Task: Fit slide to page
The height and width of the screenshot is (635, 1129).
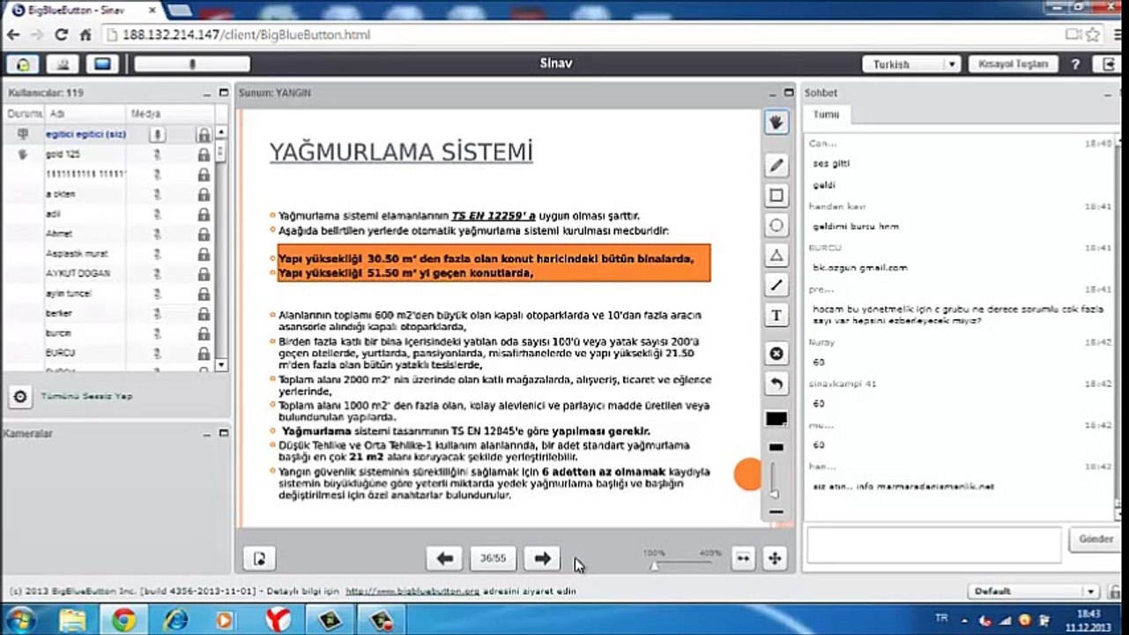Action: pyautogui.click(x=775, y=558)
